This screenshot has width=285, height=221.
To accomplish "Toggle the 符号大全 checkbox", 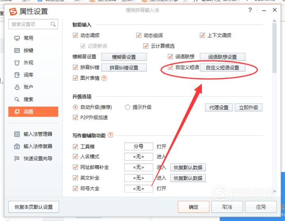I will pos(75,189).
